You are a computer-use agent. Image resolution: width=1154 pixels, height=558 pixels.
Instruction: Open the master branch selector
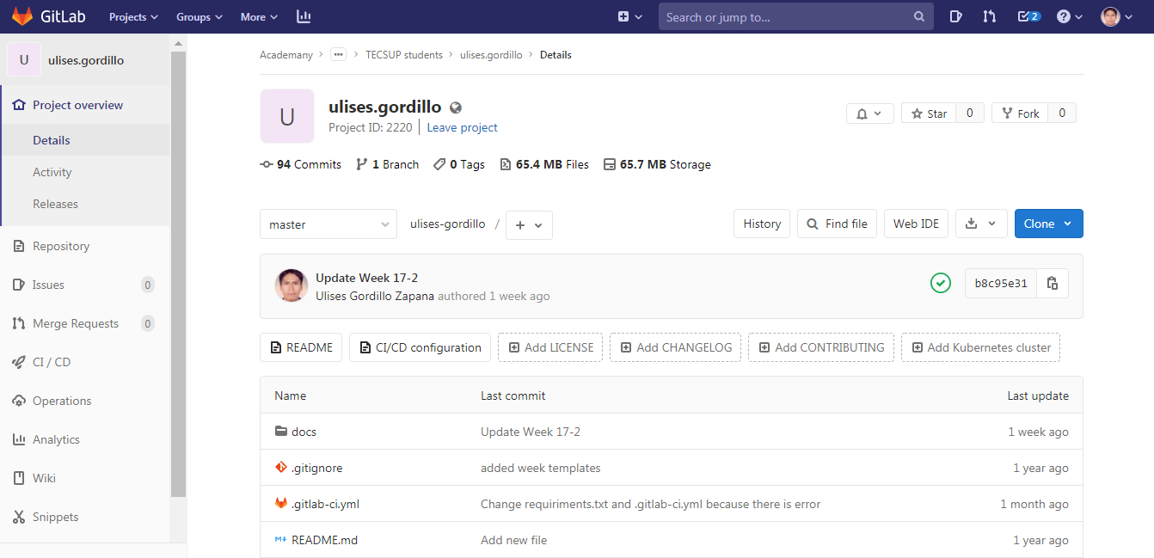click(328, 224)
